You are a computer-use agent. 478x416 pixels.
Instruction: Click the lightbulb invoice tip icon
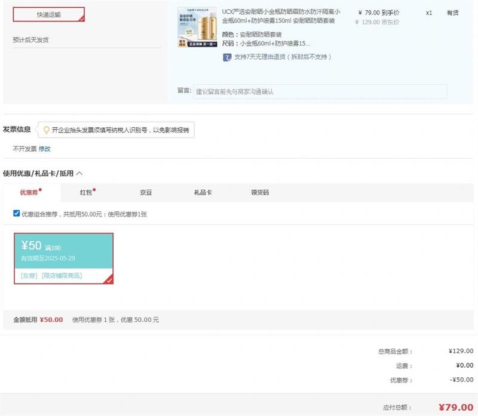coord(46,130)
